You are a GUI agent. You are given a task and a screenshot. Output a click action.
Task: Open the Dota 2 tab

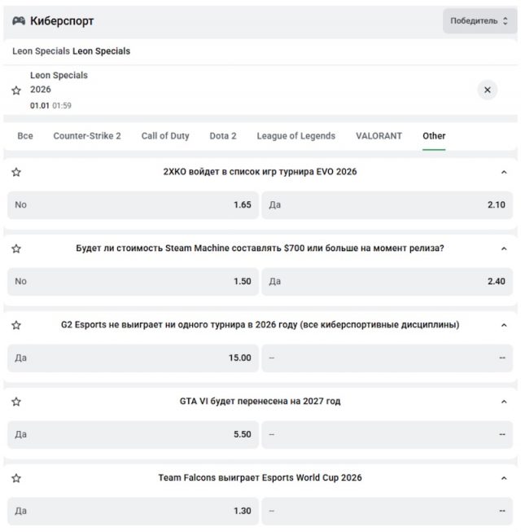[223, 136]
